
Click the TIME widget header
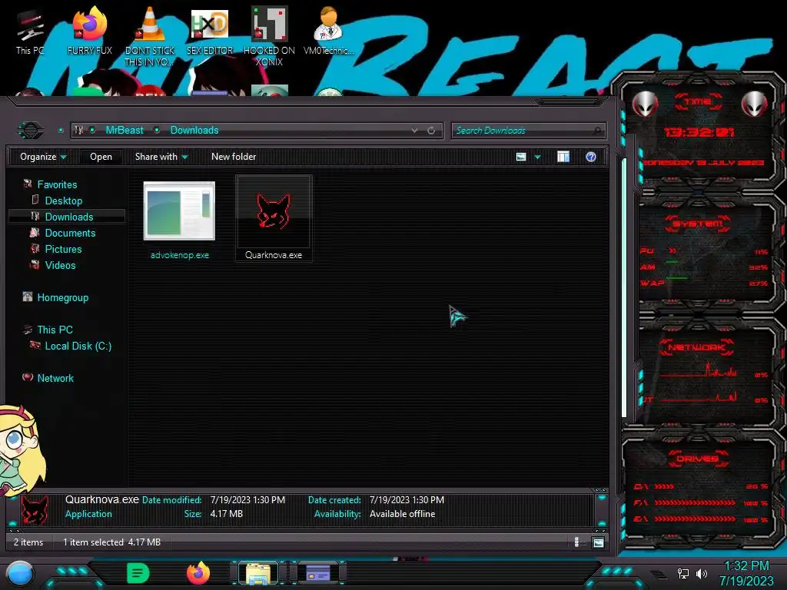pos(698,102)
